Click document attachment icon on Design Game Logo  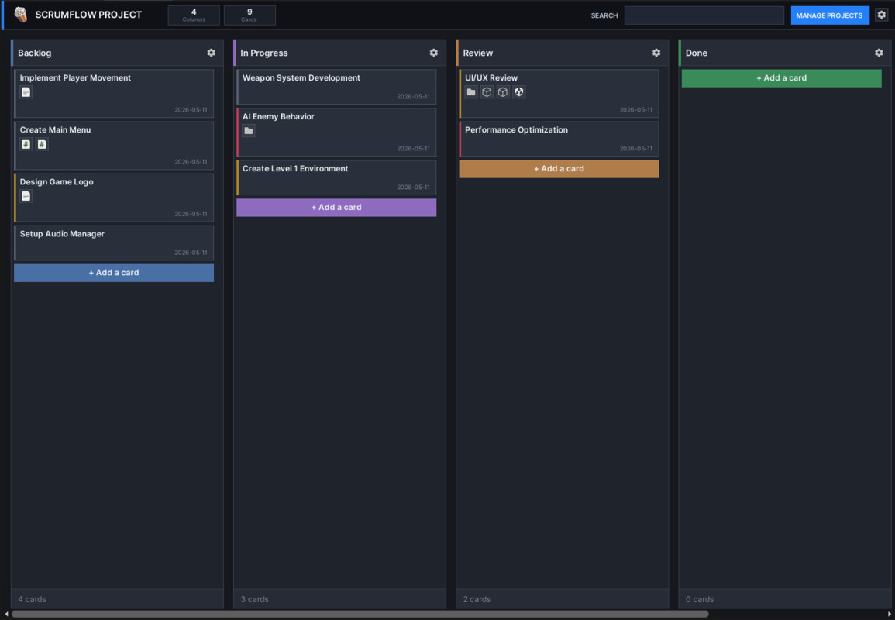[x=26, y=196]
